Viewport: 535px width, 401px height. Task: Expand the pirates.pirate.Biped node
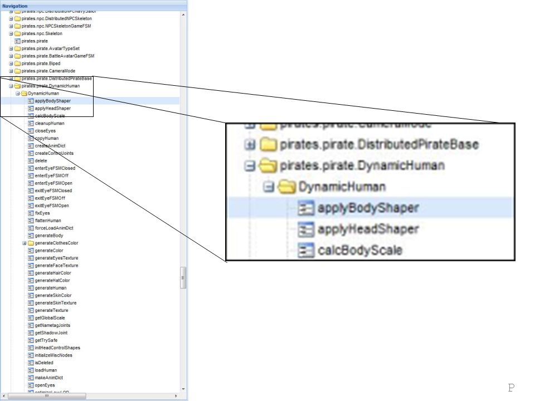pos(11,63)
